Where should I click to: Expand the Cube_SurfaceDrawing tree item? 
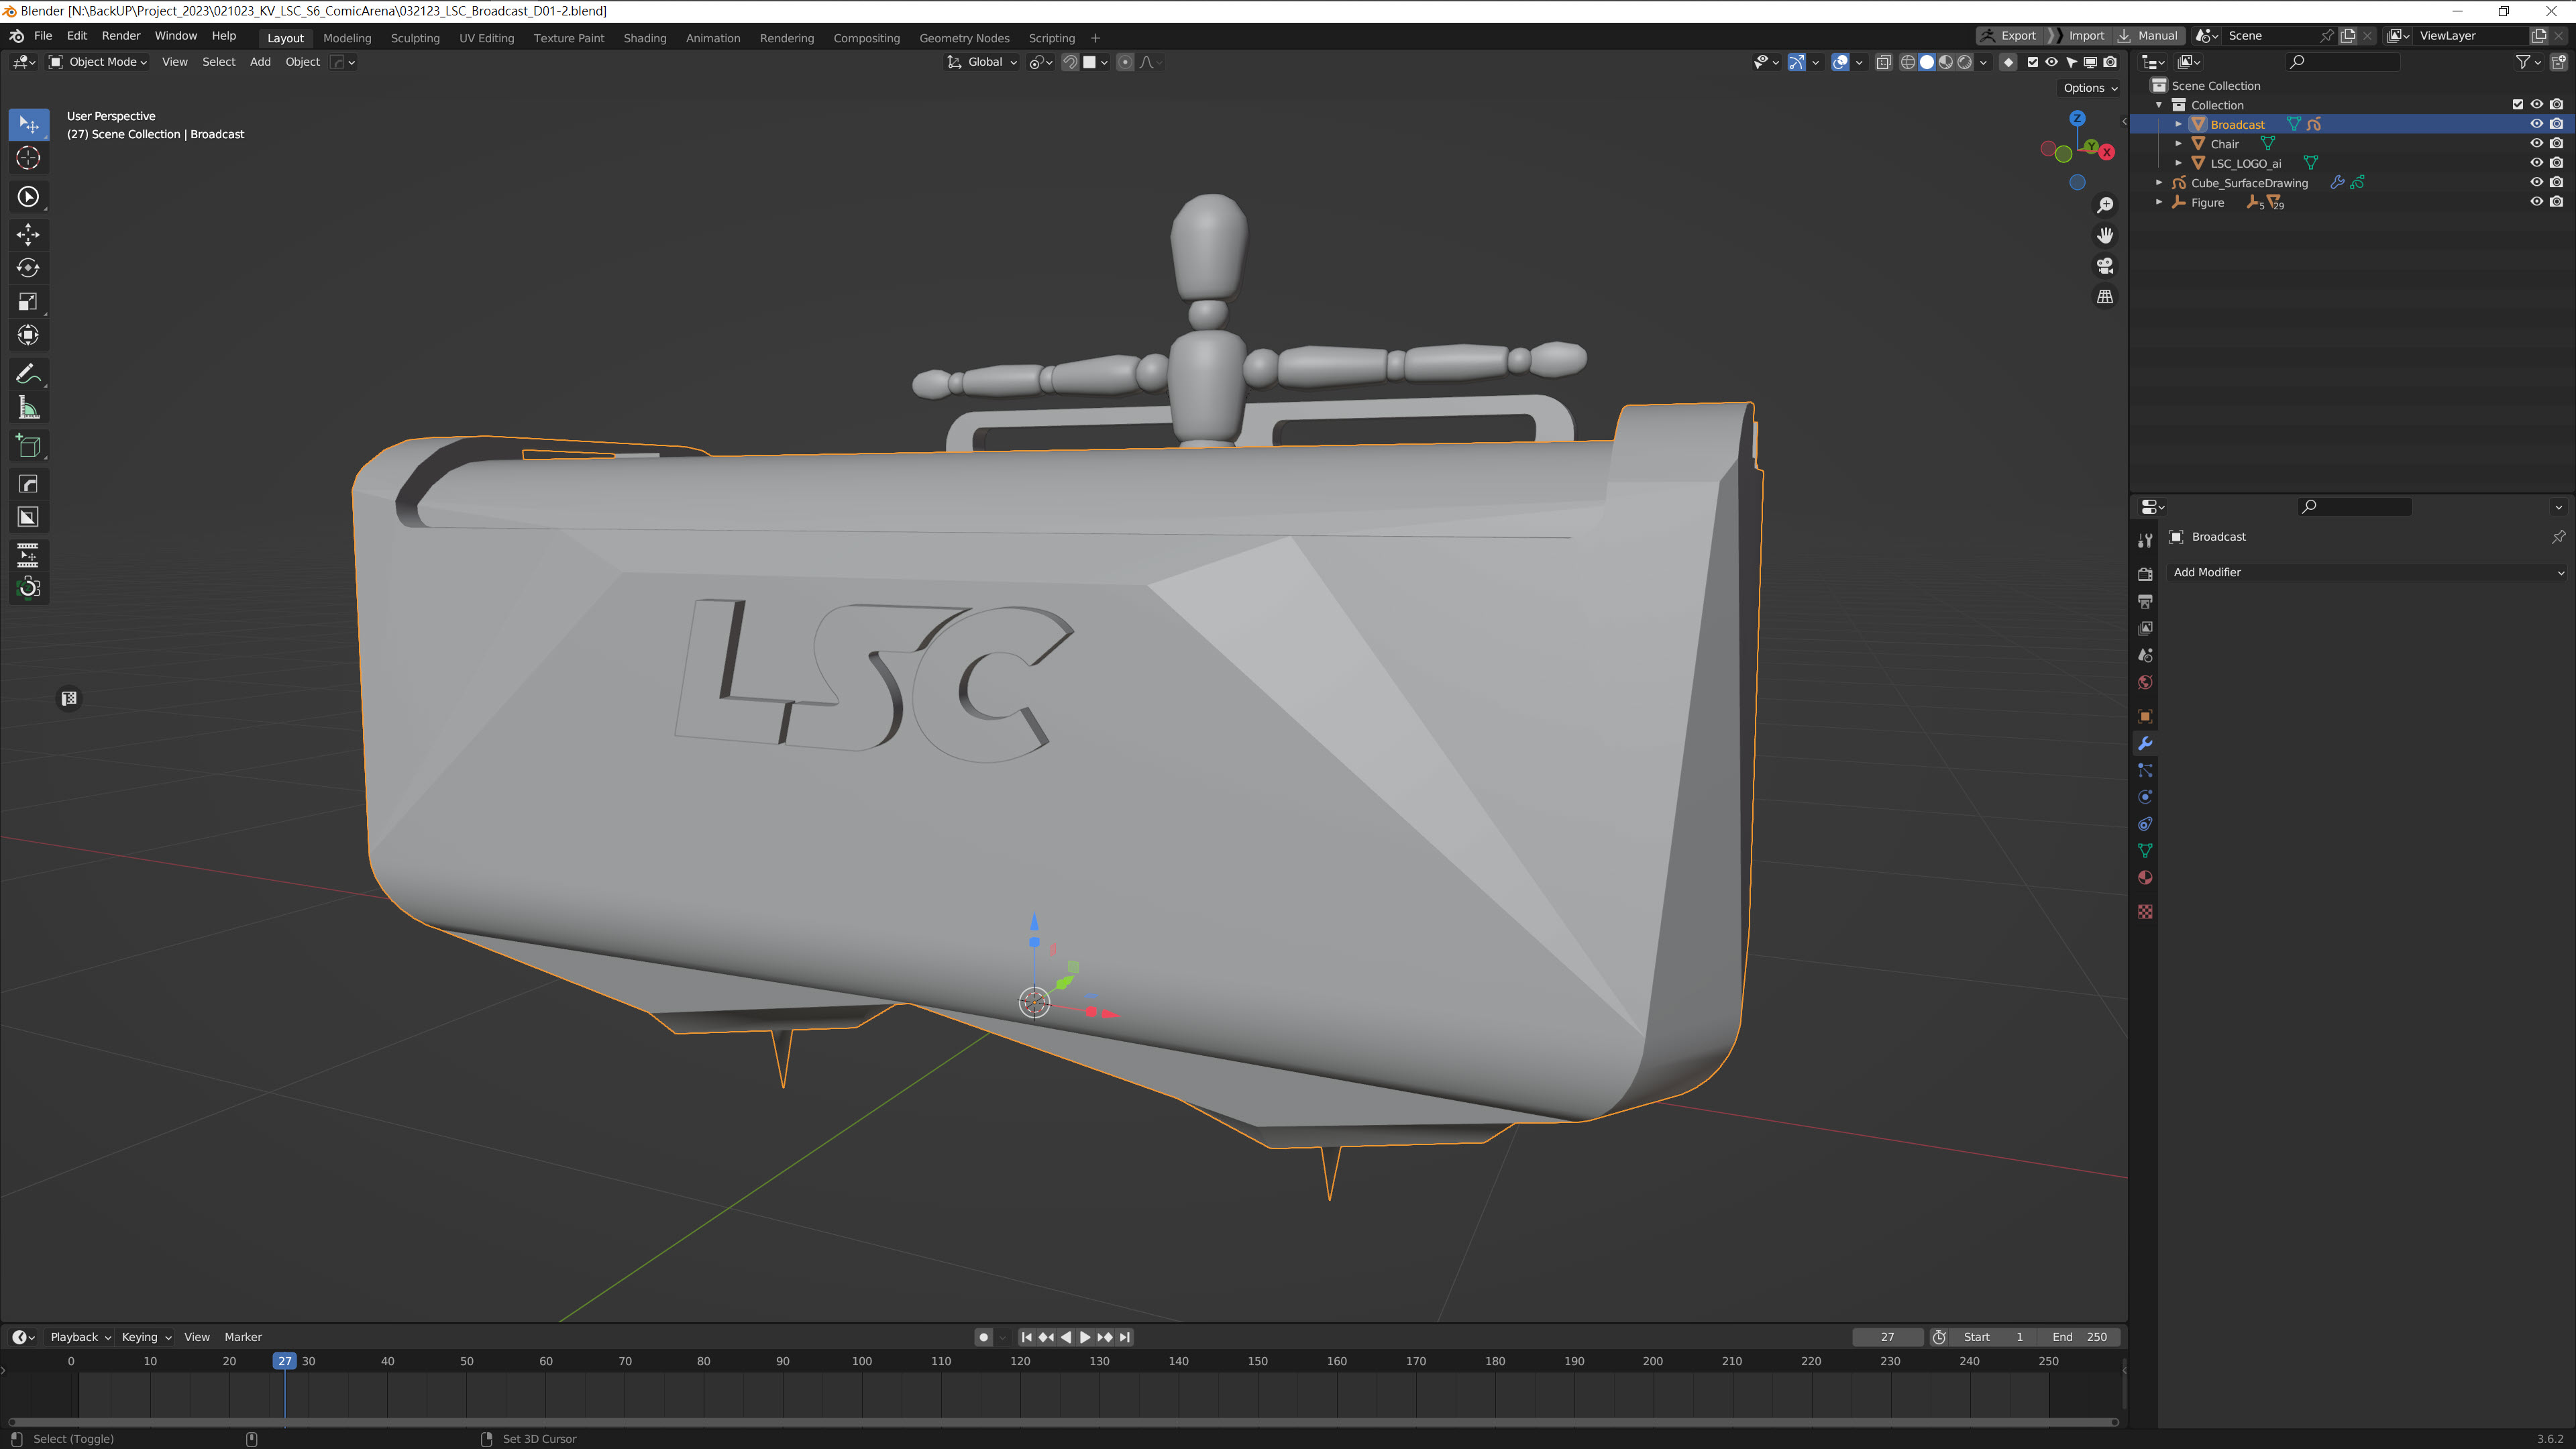click(2159, 183)
